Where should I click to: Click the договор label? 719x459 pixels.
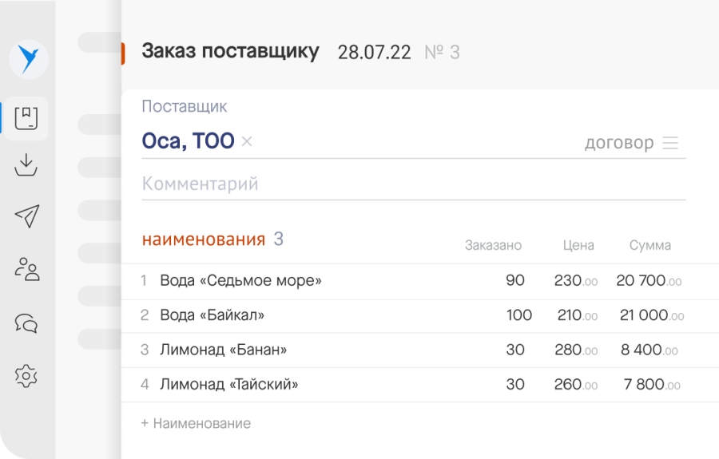tap(619, 143)
